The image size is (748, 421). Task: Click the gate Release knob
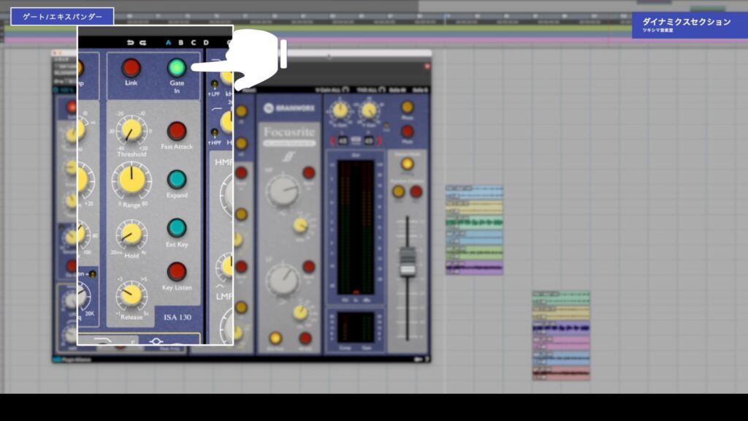point(130,294)
